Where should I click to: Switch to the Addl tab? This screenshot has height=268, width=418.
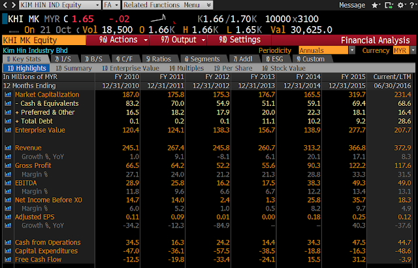tap(244, 59)
